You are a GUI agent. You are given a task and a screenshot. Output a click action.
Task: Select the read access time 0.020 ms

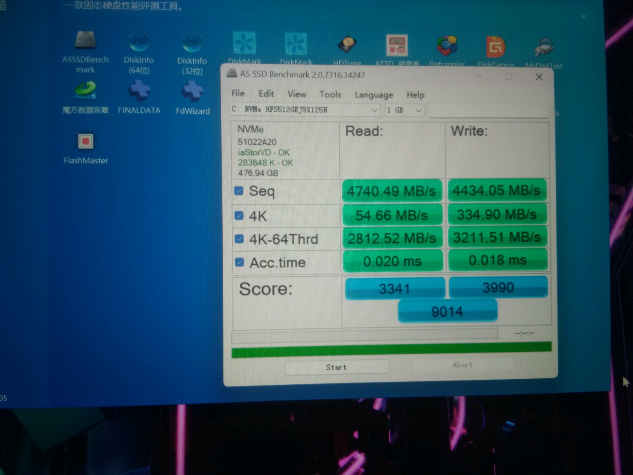(393, 261)
